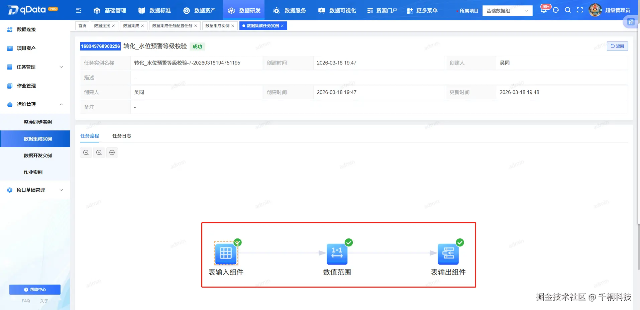
Task: Zoom out the task flow canvas
Action: (86, 152)
